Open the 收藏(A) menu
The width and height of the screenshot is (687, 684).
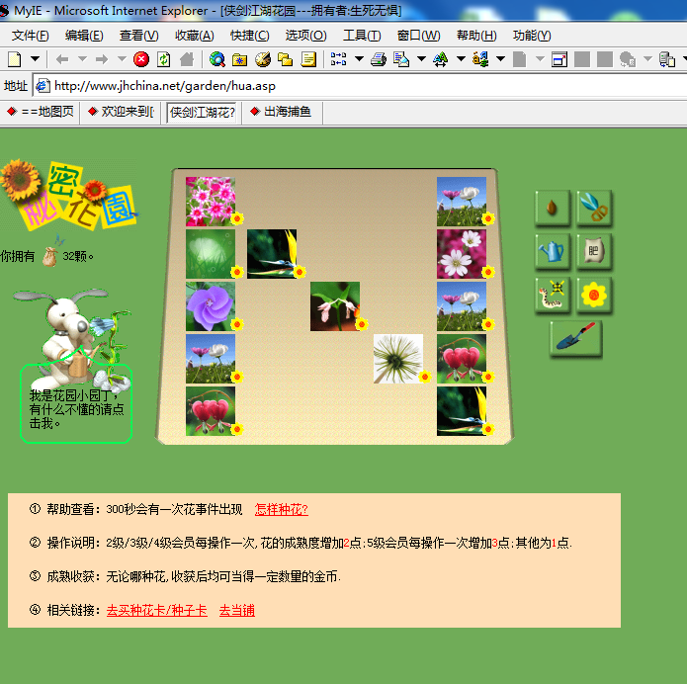coord(195,36)
